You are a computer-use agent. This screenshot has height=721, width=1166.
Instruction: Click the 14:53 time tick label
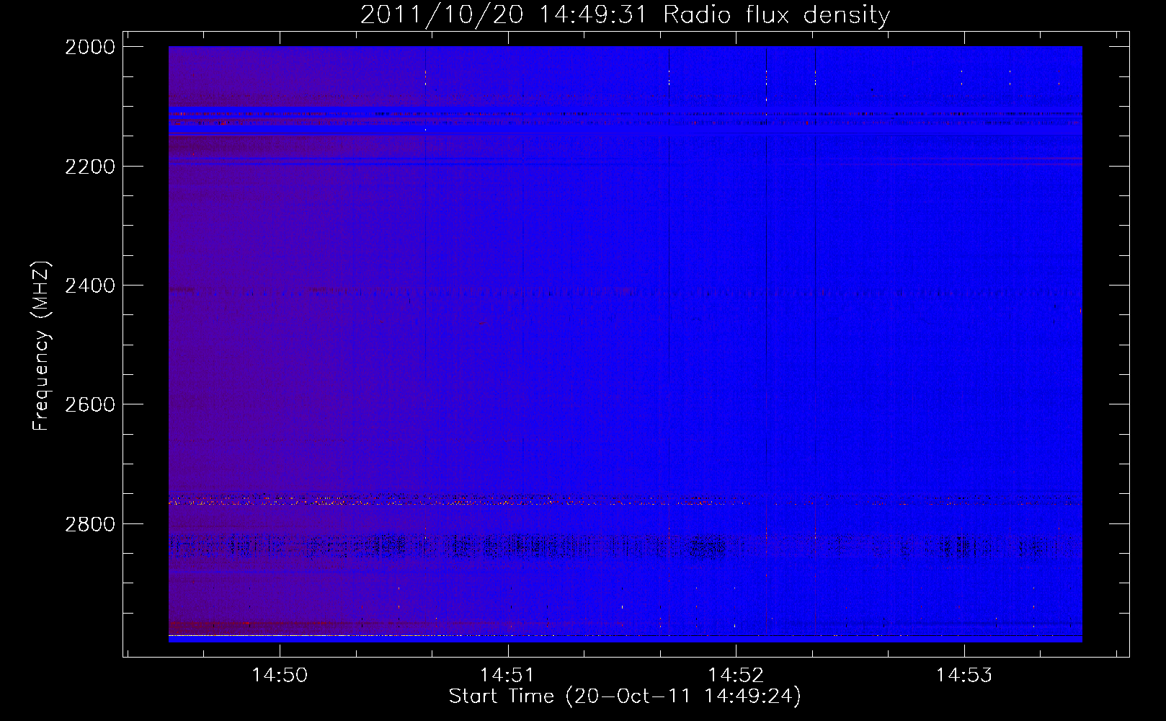(x=963, y=675)
